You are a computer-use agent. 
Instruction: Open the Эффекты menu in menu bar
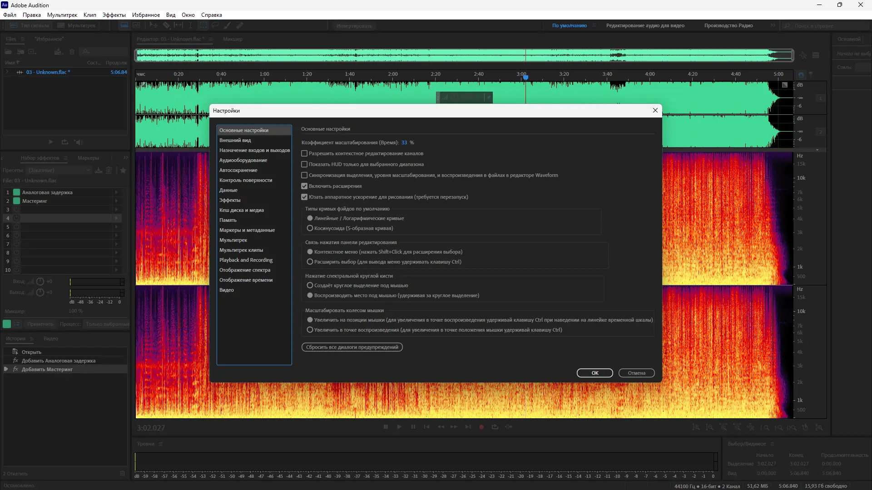pyautogui.click(x=114, y=15)
